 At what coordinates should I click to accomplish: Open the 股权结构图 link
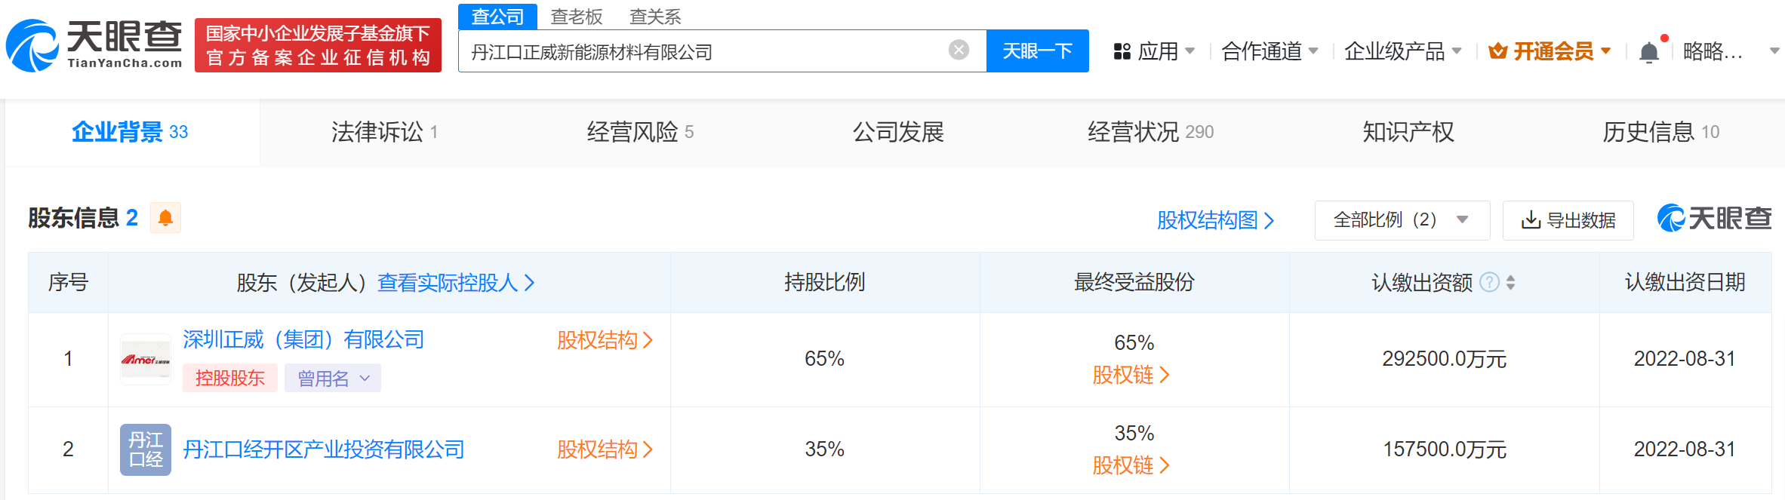tap(1215, 220)
